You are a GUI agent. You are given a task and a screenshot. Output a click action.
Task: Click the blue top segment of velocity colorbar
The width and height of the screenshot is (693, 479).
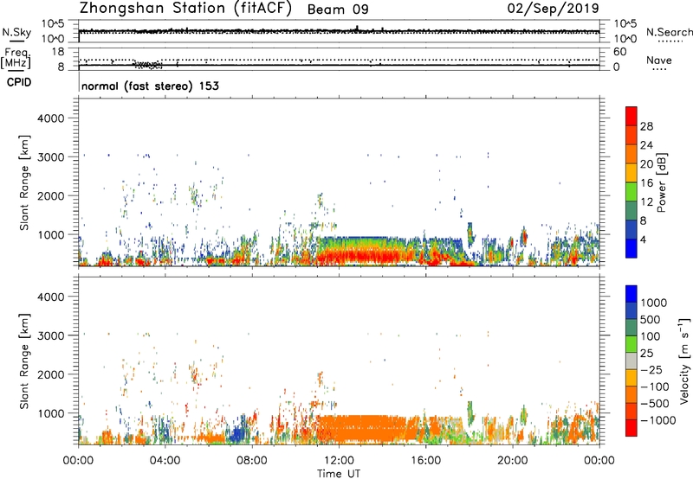[x=631, y=294]
